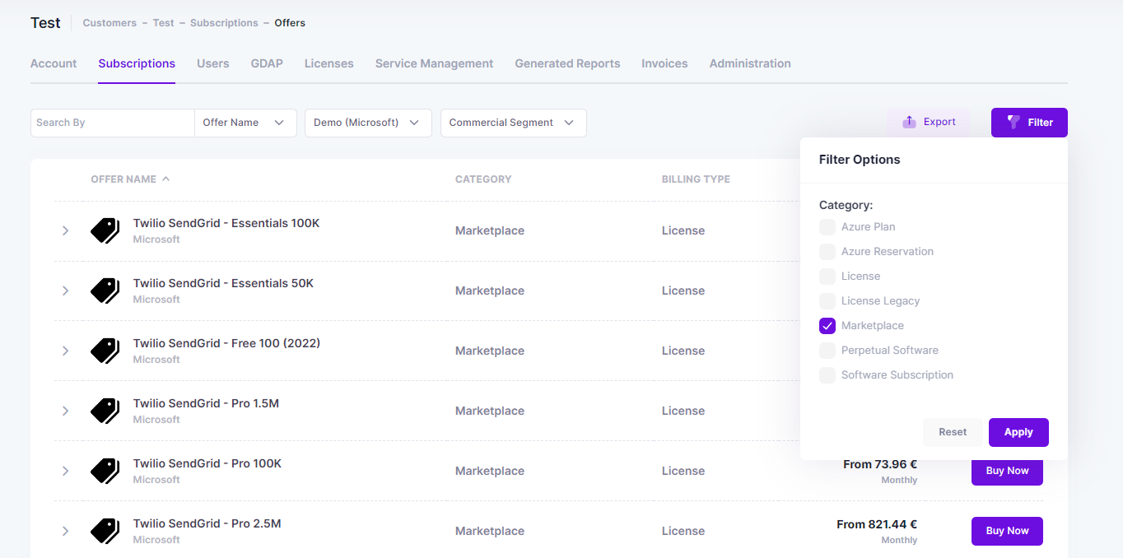Image resolution: width=1123 pixels, height=558 pixels.
Task: Click the Export button
Action: 929,122
